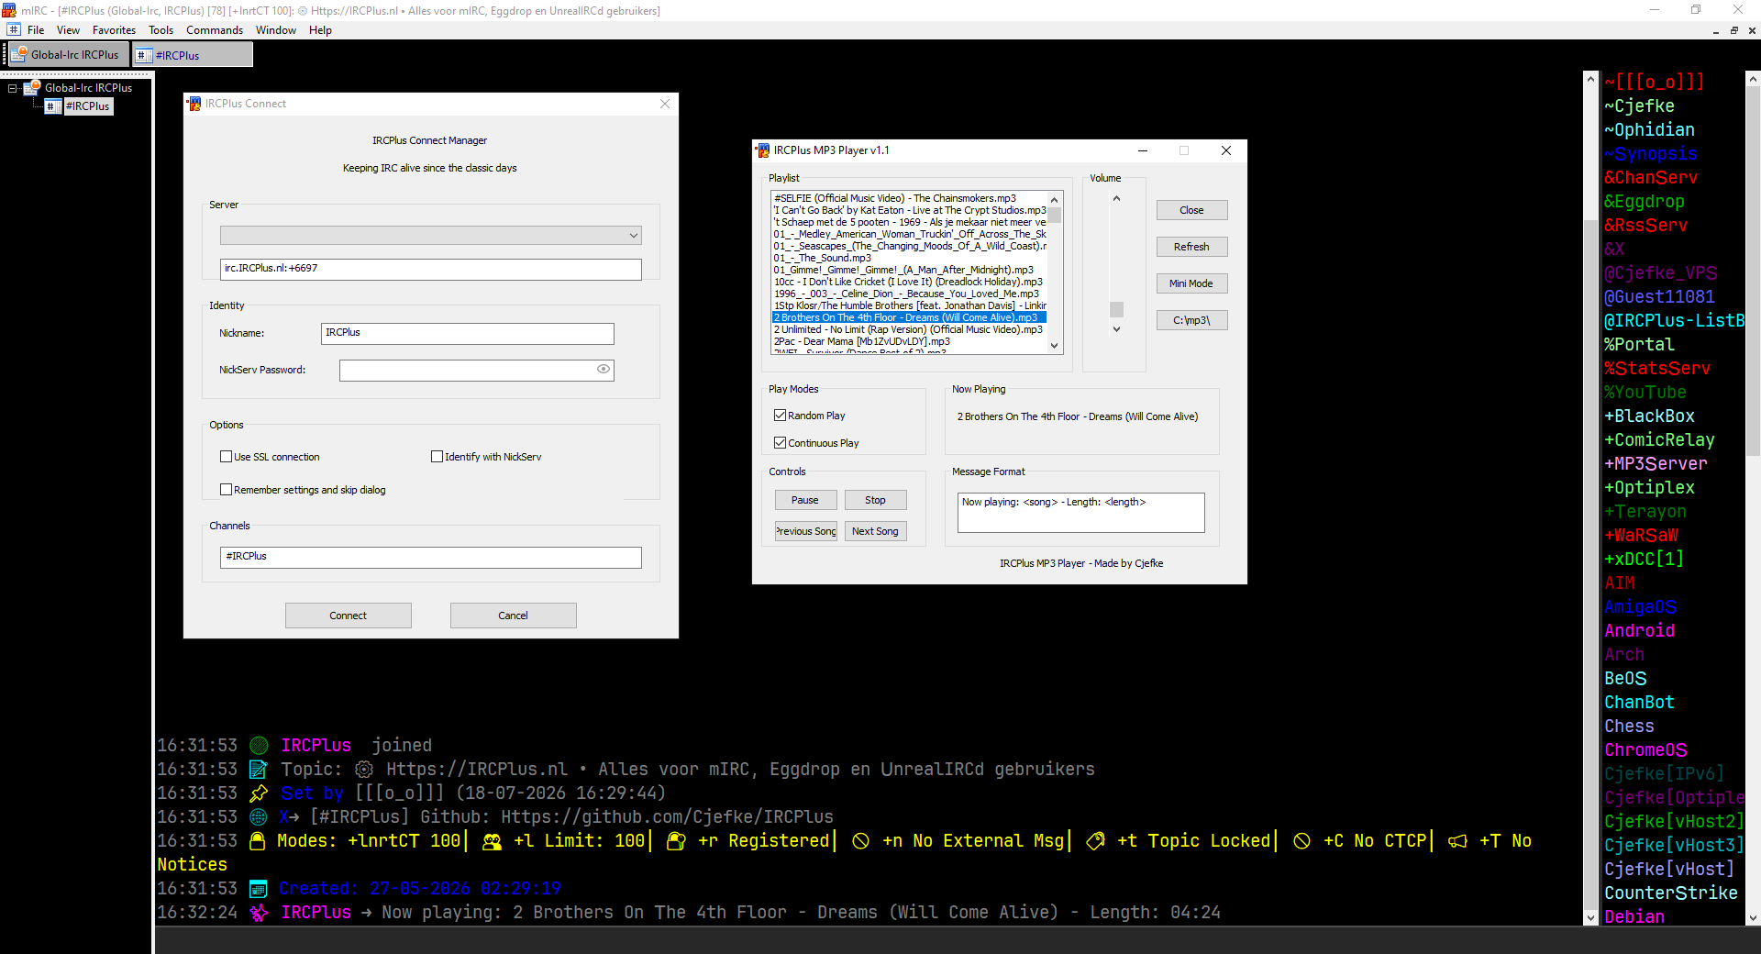
Task: Switch MP3 Player to Mini Mode
Action: tap(1191, 283)
